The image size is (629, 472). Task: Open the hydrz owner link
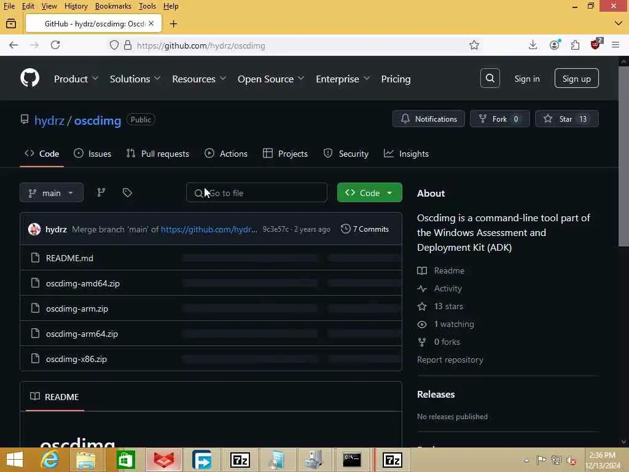[x=49, y=120]
